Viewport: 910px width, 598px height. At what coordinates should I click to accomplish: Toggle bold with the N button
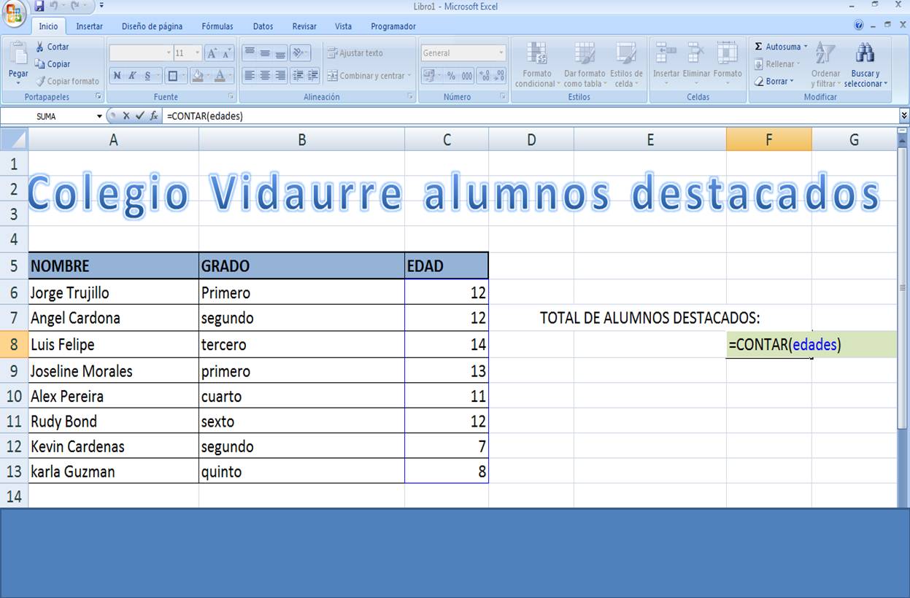(x=117, y=75)
